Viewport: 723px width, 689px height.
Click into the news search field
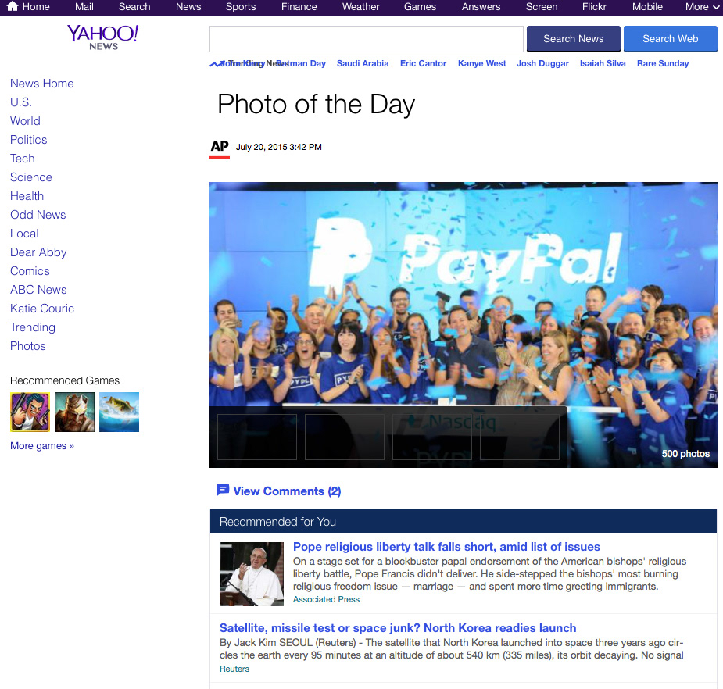tap(367, 39)
